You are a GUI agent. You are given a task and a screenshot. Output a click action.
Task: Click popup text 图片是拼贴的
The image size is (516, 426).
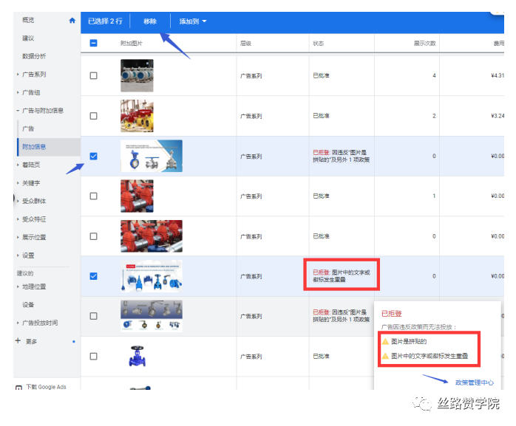409,342
